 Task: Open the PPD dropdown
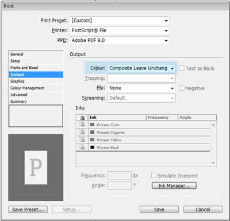pyautogui.click(x=120, y=40)
